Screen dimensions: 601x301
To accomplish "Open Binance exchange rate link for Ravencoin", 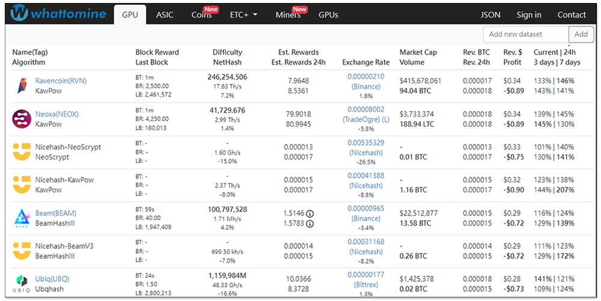I will point(365,86).
